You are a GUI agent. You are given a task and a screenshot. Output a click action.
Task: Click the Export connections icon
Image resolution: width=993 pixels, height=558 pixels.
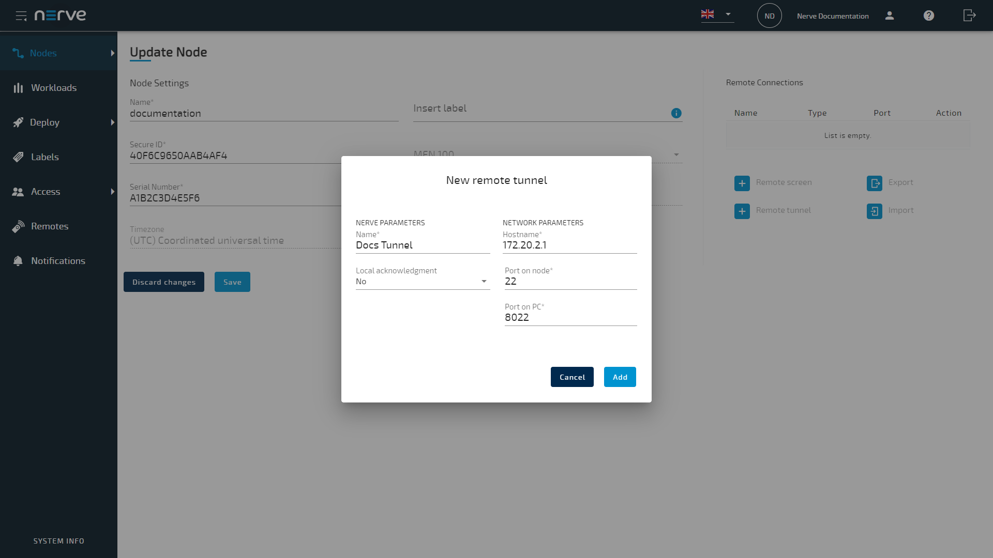pos(874,183)
